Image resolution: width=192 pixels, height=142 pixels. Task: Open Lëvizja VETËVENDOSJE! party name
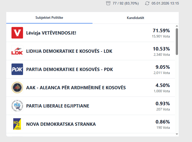pyautogui.click(x=51, y=33)
